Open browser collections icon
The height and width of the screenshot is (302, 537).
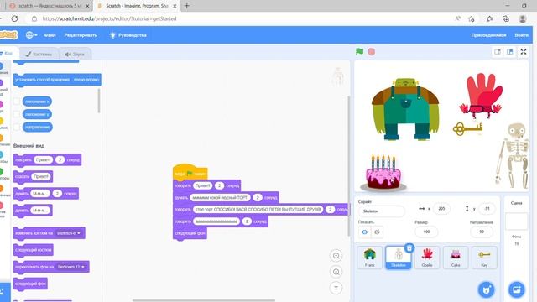click(506, 18)
